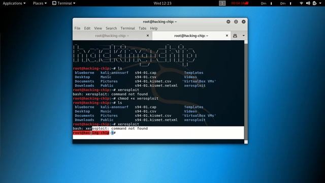Open the Tabs menu in terminal
325x183 pixels.
coord(142,28)
